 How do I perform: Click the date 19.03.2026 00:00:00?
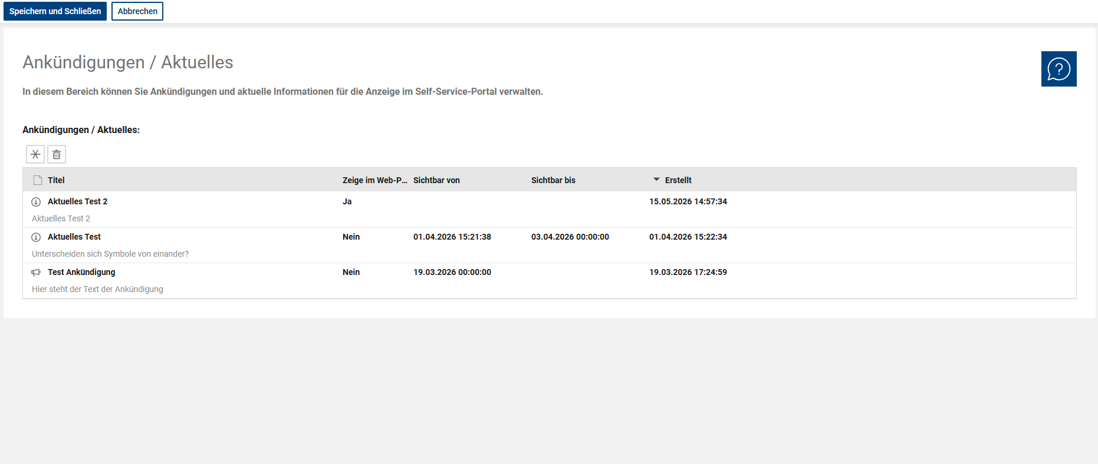click(452, 272)
